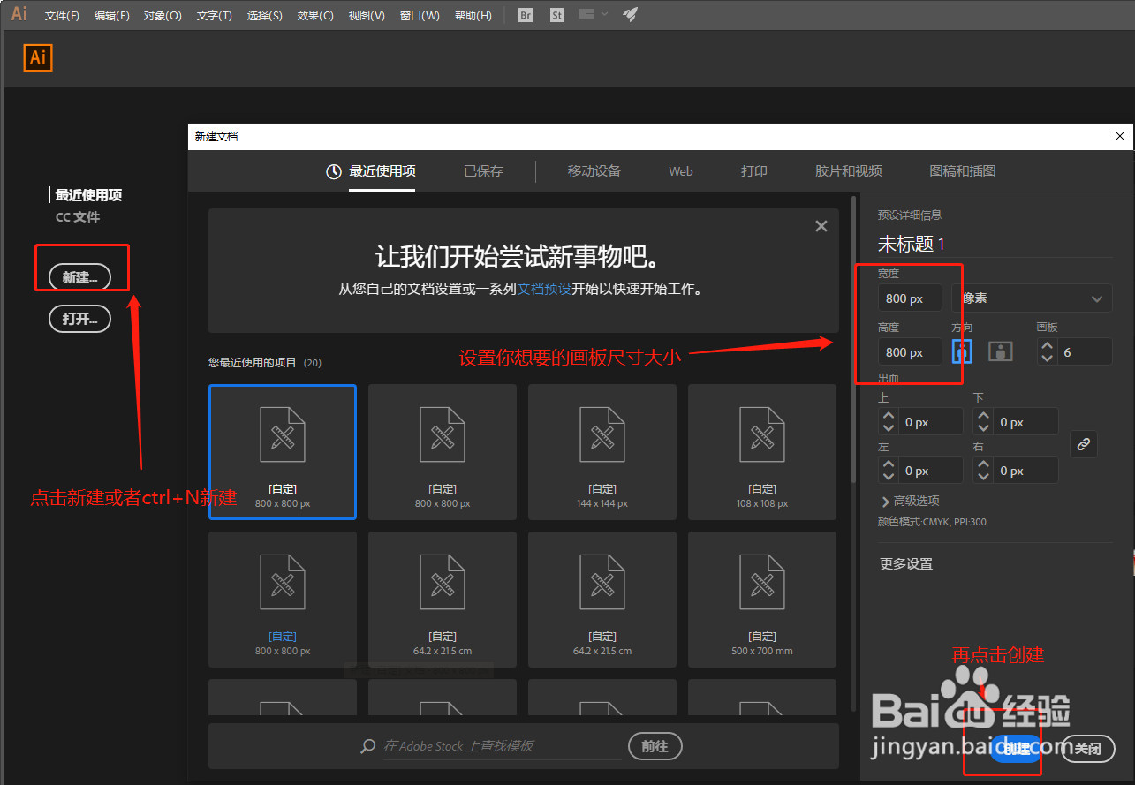Open the 效果(C) menu

click(315, 16)
